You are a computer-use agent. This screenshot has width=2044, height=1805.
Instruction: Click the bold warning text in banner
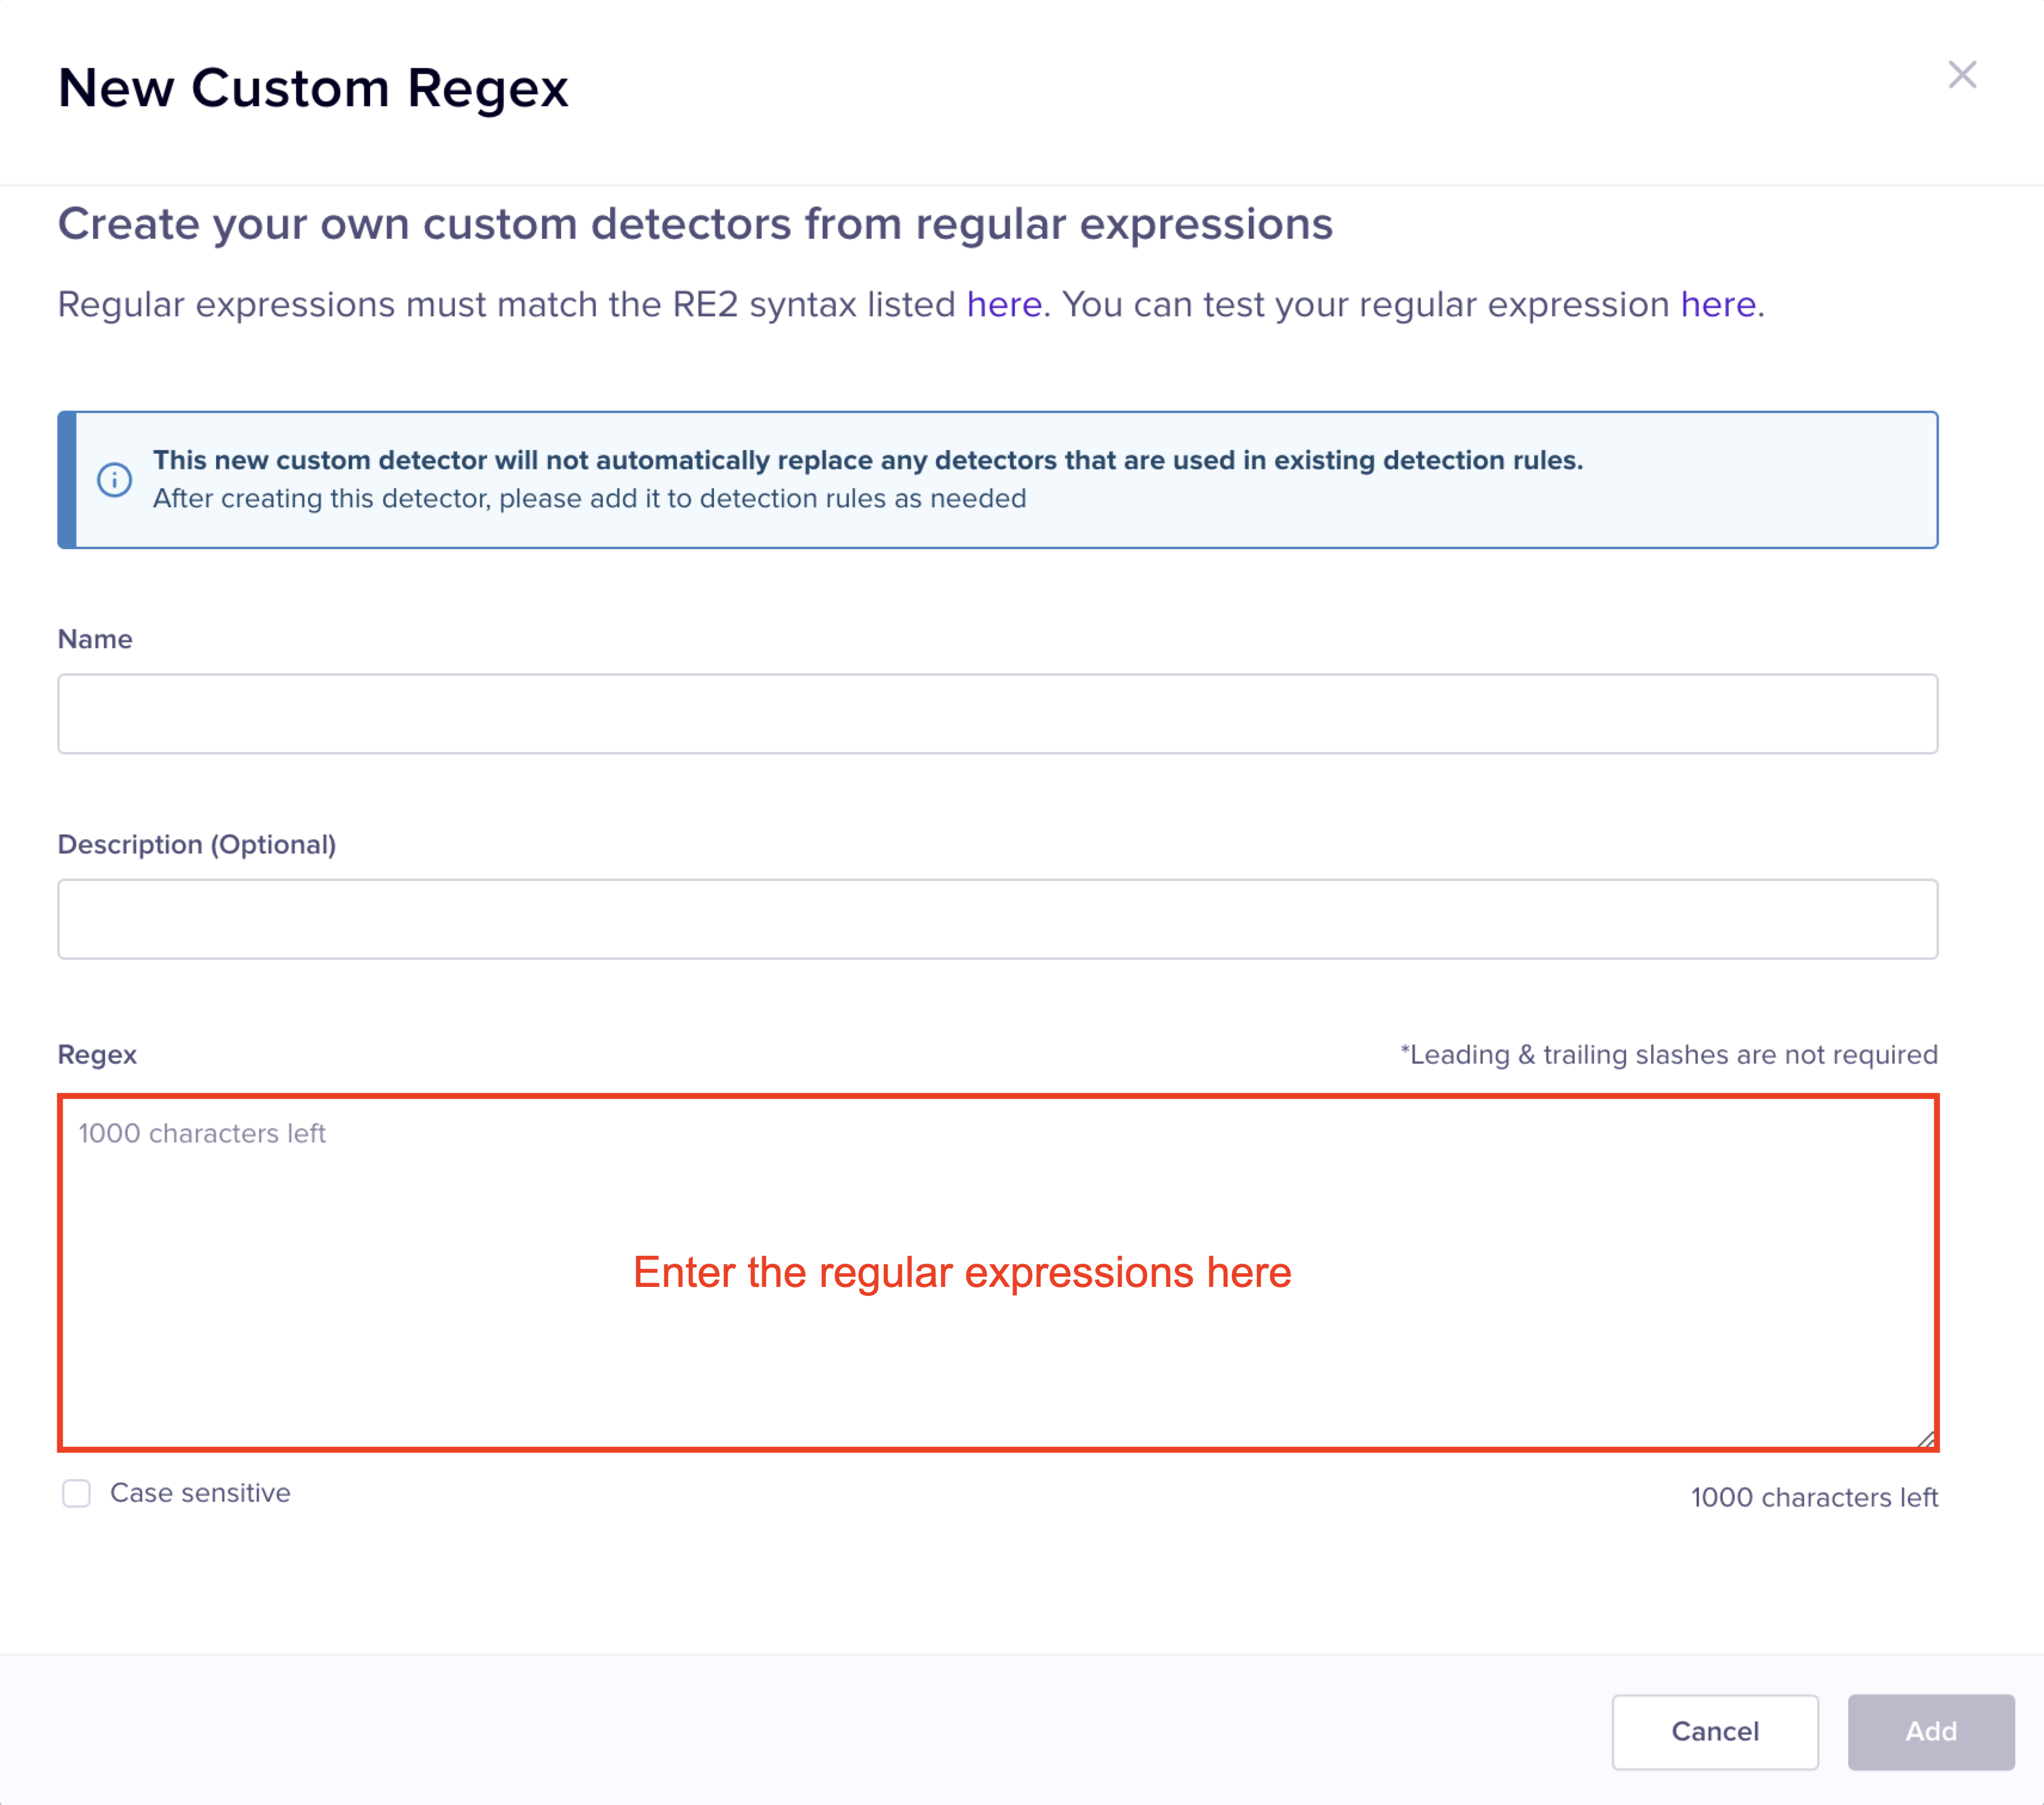click(867, 460)
